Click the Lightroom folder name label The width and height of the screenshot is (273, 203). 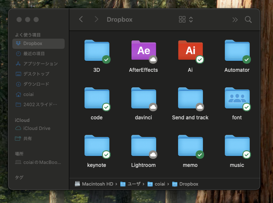tap(143, 165)
